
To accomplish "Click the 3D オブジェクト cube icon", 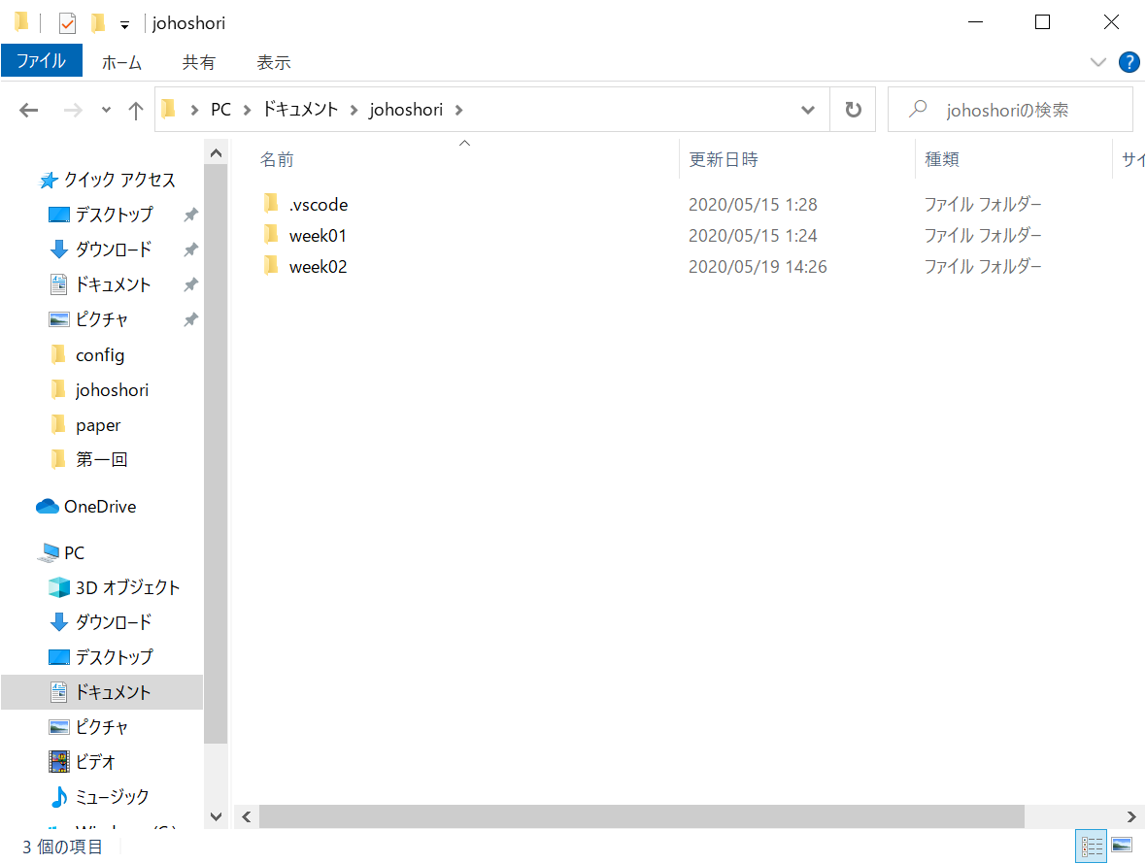I will 58,587.
